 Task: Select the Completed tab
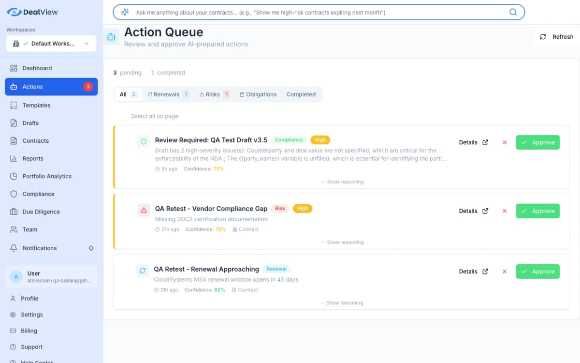[301, 94]
